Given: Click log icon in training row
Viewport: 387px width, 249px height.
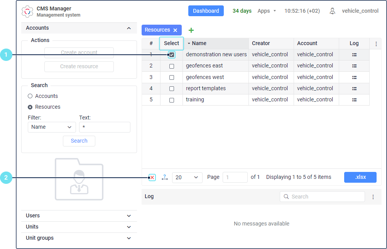Looking at the screenshot, I should [x=354, y=100].
